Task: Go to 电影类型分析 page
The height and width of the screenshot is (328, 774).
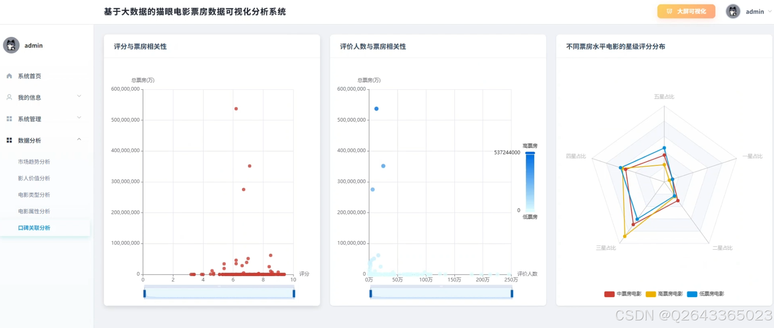Action: tap(34, 195)
